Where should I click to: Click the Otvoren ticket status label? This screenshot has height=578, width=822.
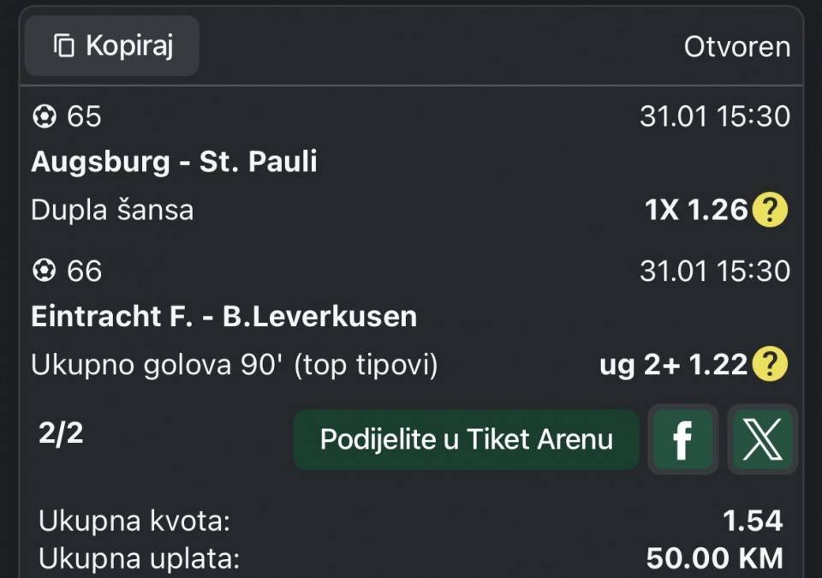coord(736,47)
